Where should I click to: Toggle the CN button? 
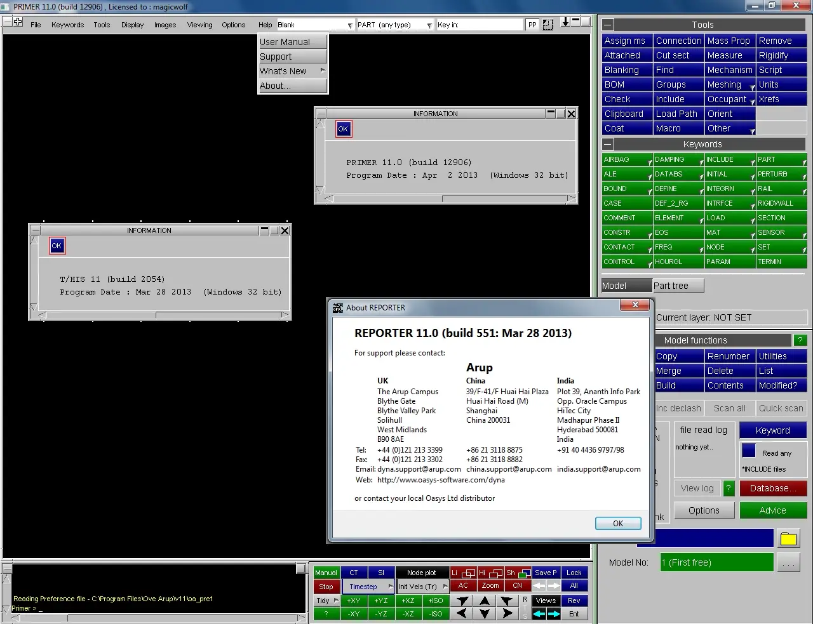[x=518, y=586]
